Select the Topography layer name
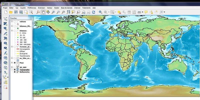200x100 pixels. [x=24, y=70]
